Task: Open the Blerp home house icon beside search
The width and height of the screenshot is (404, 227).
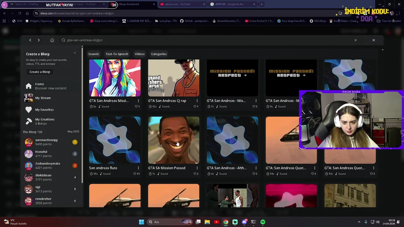Action: tap(52, 40)
